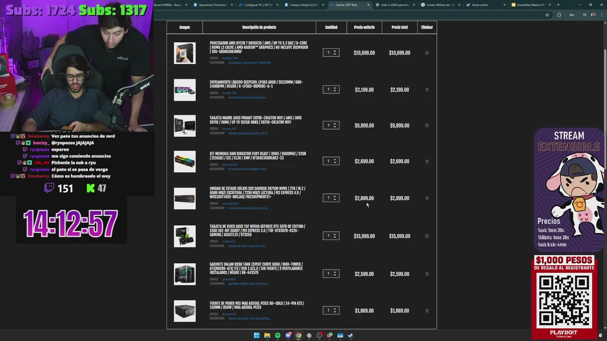Image resolution: width=607 pixels, height=341 pixels.
Task: Open Discord from the taskbar
Action: pyautogui.click(x=288, y=335)
